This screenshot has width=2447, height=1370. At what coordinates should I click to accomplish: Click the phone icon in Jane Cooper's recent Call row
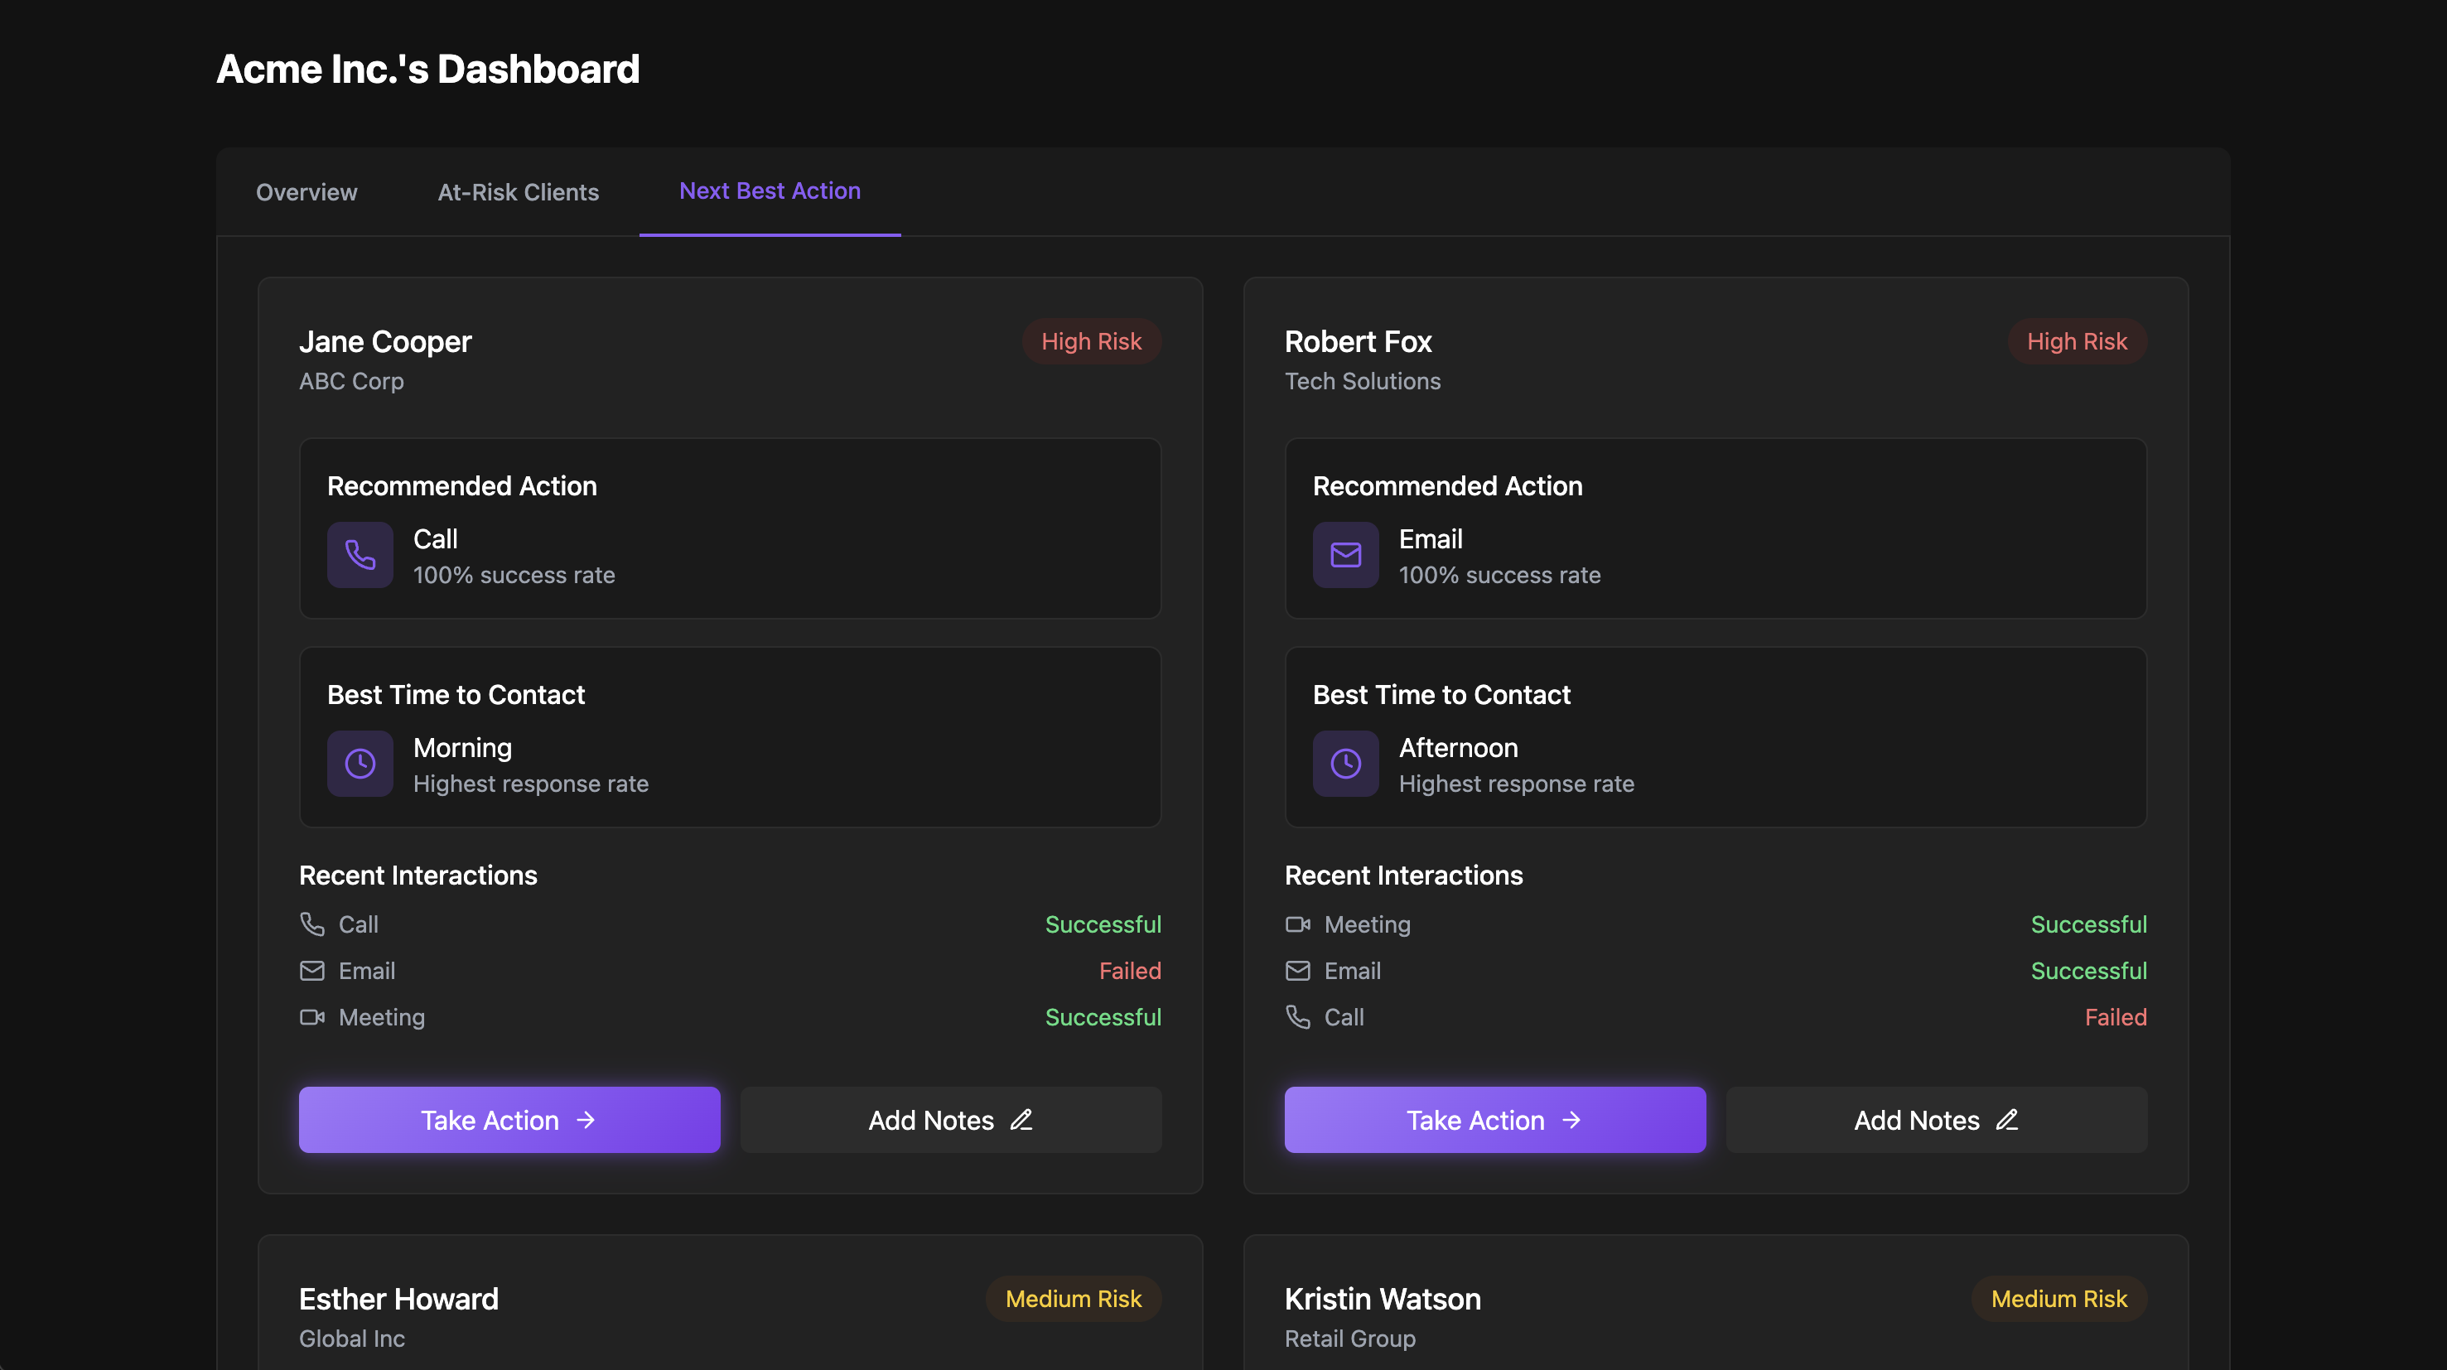click(x=311, y=924)
